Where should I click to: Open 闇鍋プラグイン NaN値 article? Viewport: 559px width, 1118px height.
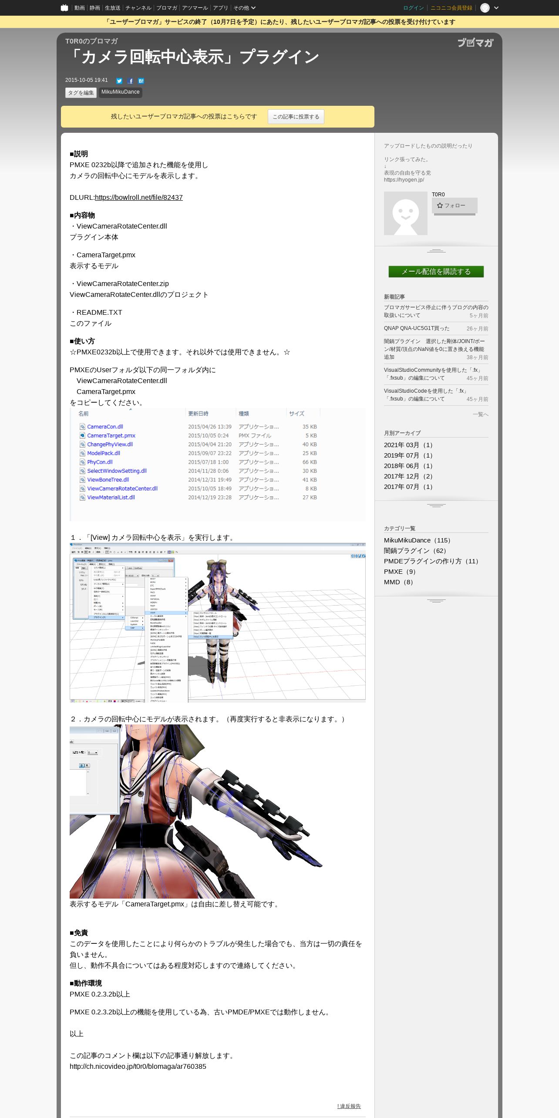434,349
